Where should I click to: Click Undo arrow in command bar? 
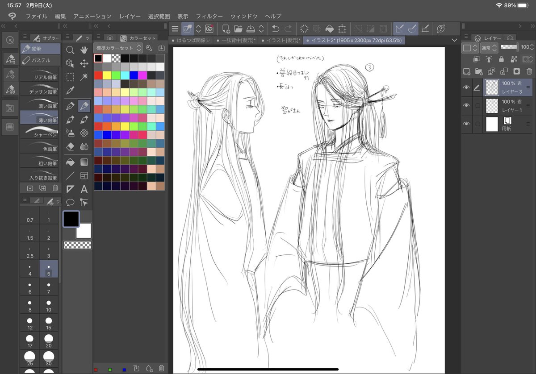(x=276, y=29)
